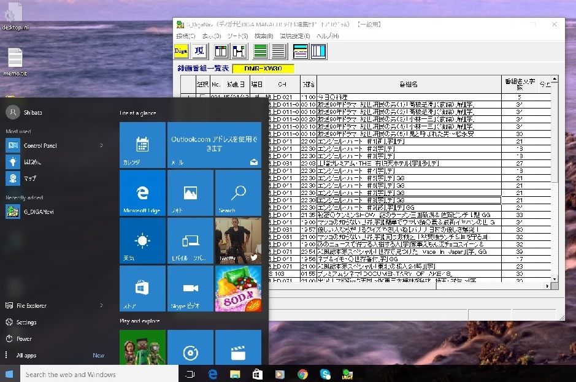
Task: Click the multicolor striped rows toolbar icon
Action: [301, 51]
